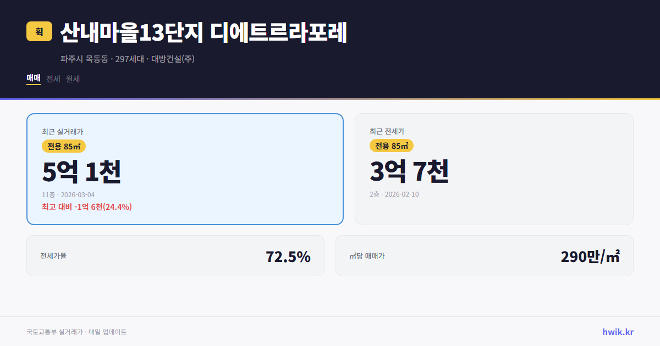Click the 전세가율 72.5% panel
This screenshot has width=660, height=346.
tap(175, 255)
